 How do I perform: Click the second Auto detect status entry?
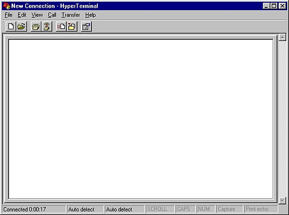[x=119, y=209]
